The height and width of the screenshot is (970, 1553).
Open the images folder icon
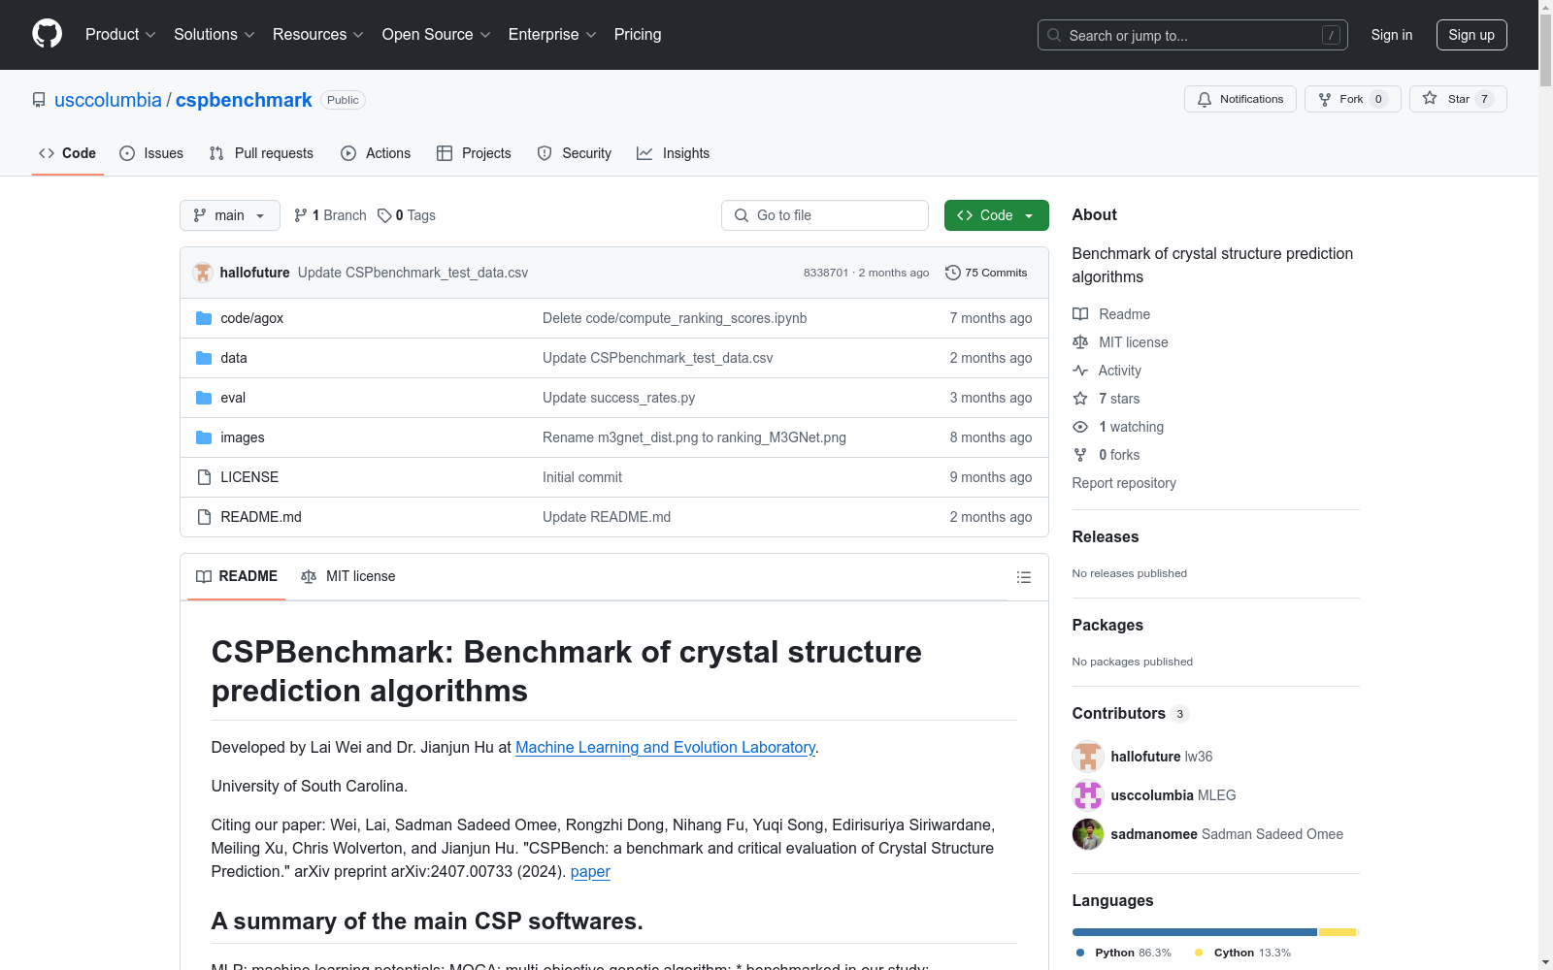(204, 437)
